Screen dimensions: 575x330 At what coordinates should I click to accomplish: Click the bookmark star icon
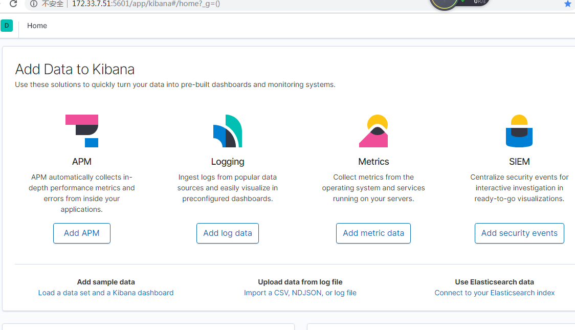point(568,4)
